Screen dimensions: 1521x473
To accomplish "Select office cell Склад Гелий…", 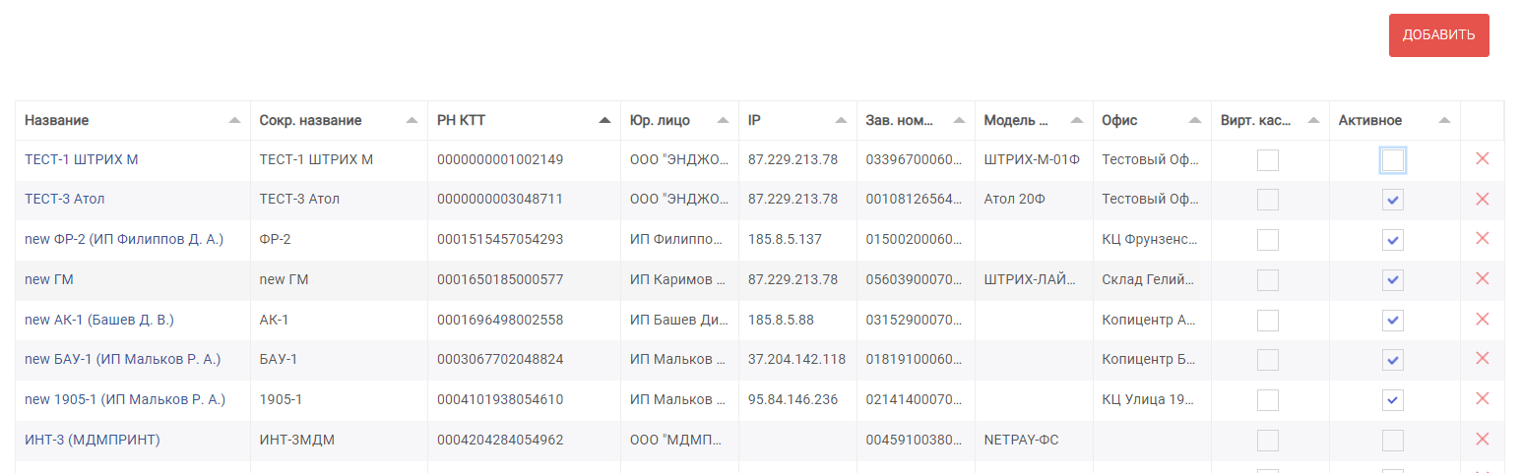I will pyautogui.click(x=1150, y=279).
